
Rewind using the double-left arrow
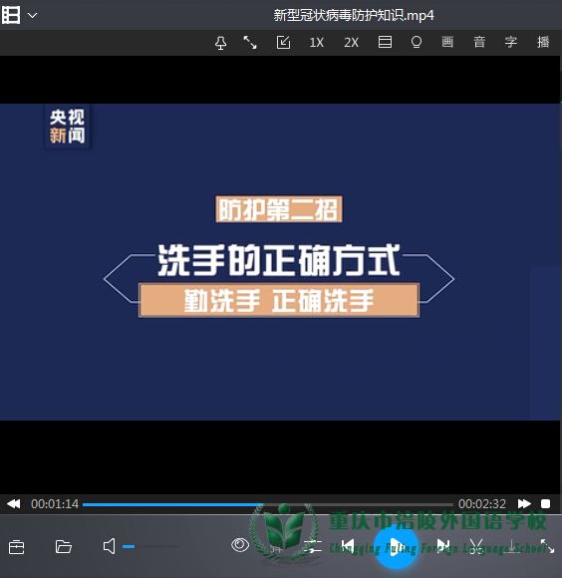pyautogui.click(x=14, y=503)
